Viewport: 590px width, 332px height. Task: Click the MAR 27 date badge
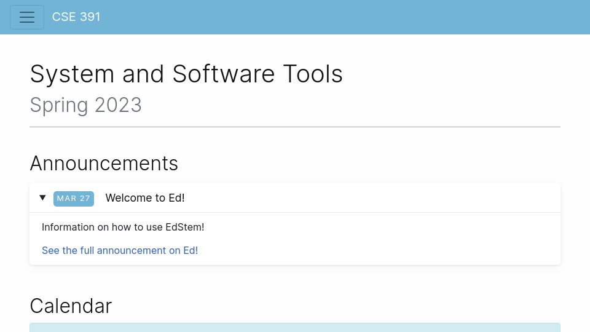[x=74, y=199]
